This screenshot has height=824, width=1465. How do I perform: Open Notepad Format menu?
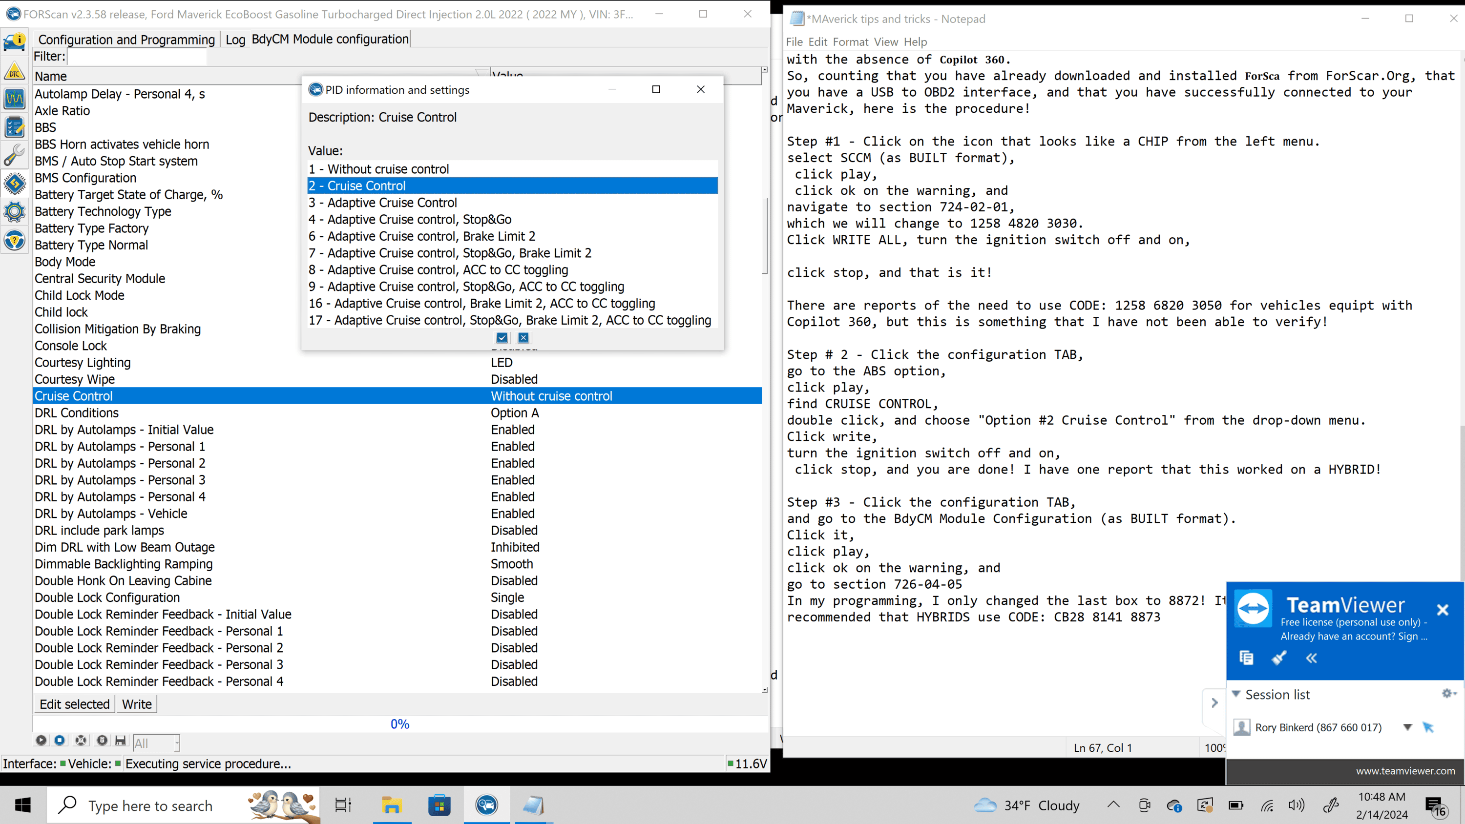[x=850, y=42]
